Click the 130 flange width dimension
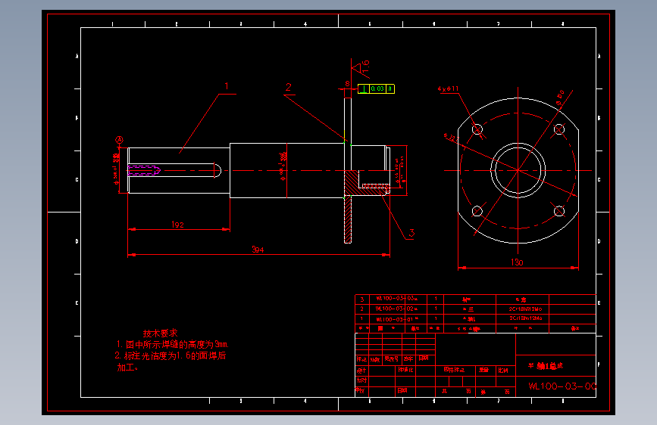Screen dimensions: 657x425 pyautogui.click(x=517, y=262)
